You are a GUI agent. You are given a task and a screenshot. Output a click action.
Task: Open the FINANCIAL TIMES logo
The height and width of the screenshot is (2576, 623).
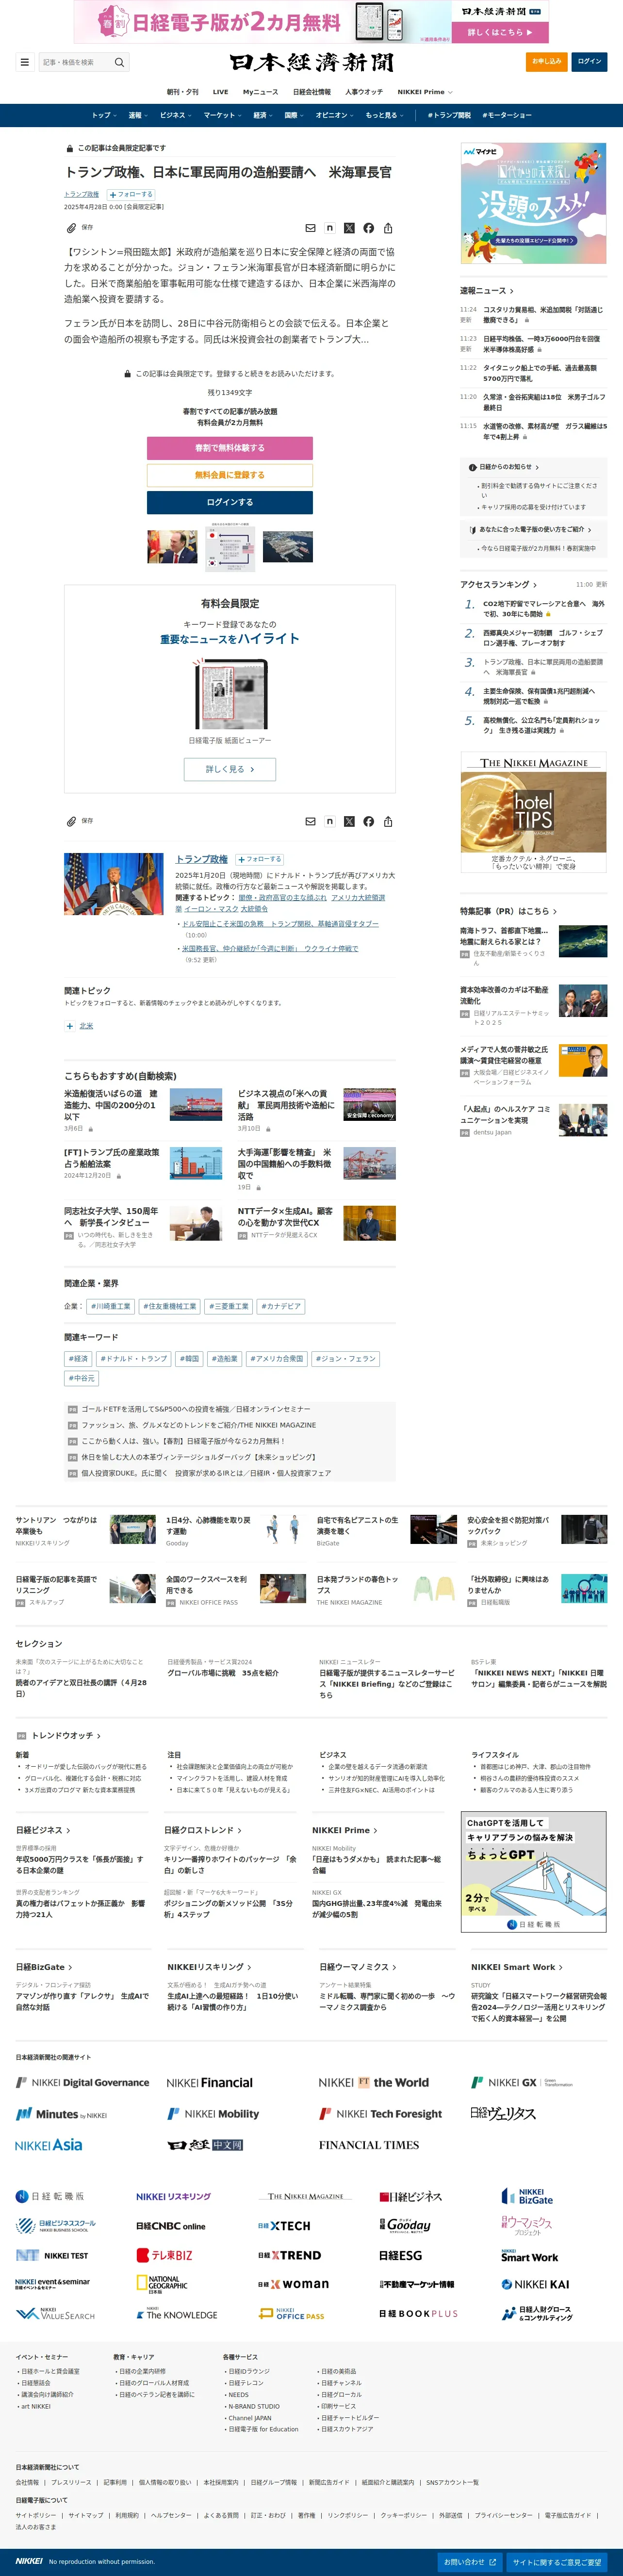tap(369, 2145)
